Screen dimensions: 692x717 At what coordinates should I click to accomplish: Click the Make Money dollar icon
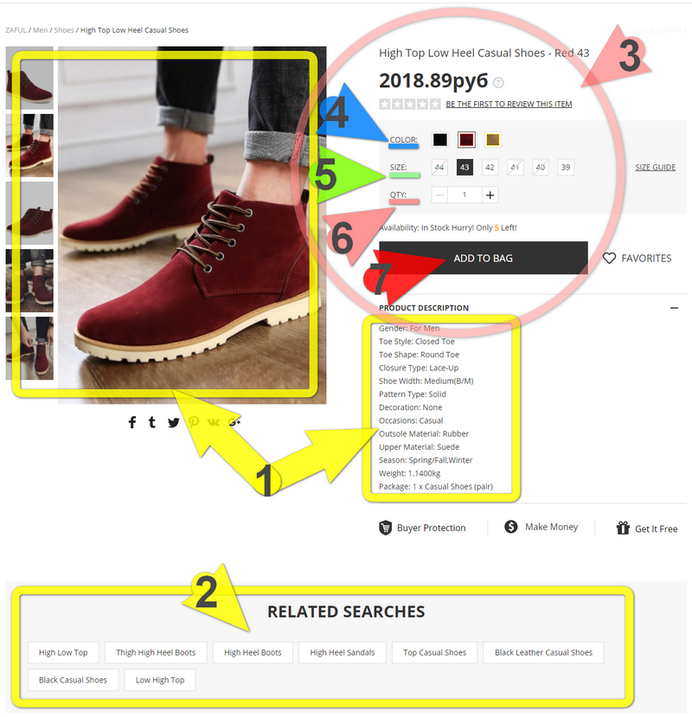click(x=511, y=527)
